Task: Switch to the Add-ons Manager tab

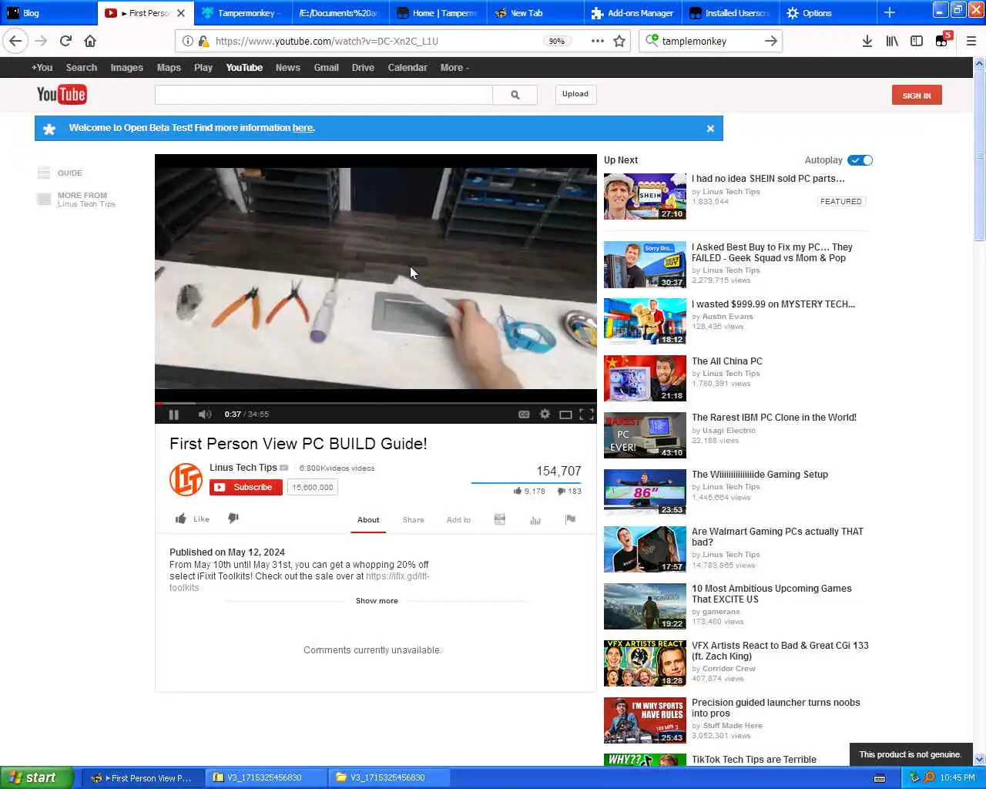Action: point(632,13)
